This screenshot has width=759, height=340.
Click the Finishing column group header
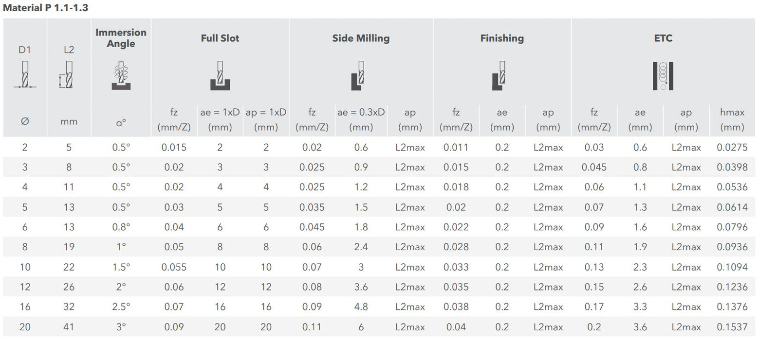coord(502,38)
